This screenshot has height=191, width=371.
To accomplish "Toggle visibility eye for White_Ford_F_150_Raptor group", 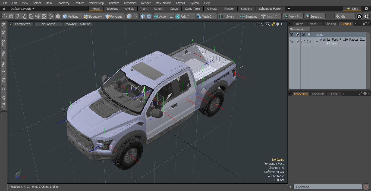I will point(292,41).
